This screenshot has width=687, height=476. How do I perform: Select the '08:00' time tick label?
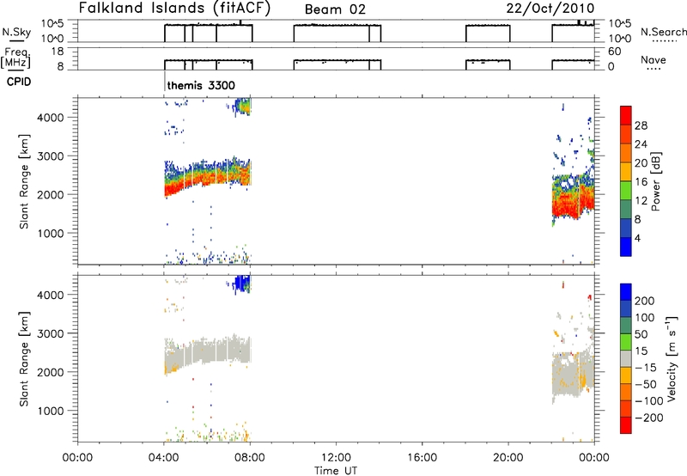(x=250, y=458)
